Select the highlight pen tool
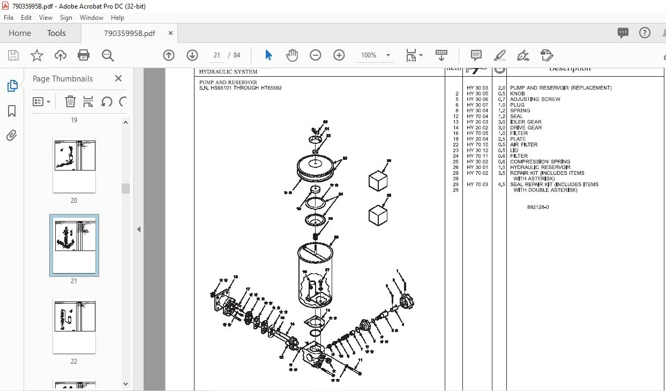The image size is (666, 391). tap(499, 55)
